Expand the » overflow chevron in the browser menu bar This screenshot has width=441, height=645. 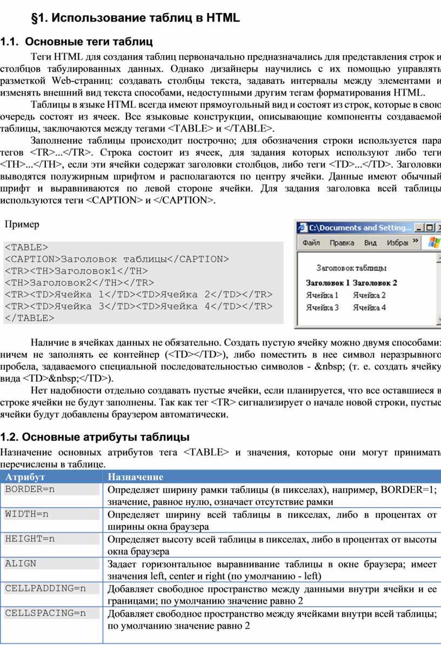(416, 241)
